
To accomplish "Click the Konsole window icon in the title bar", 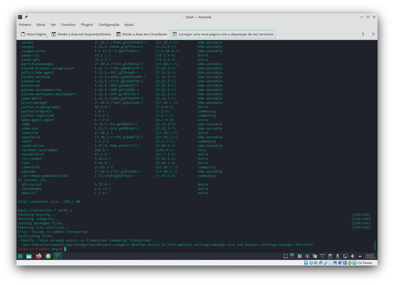I will (x=20, y=17).
